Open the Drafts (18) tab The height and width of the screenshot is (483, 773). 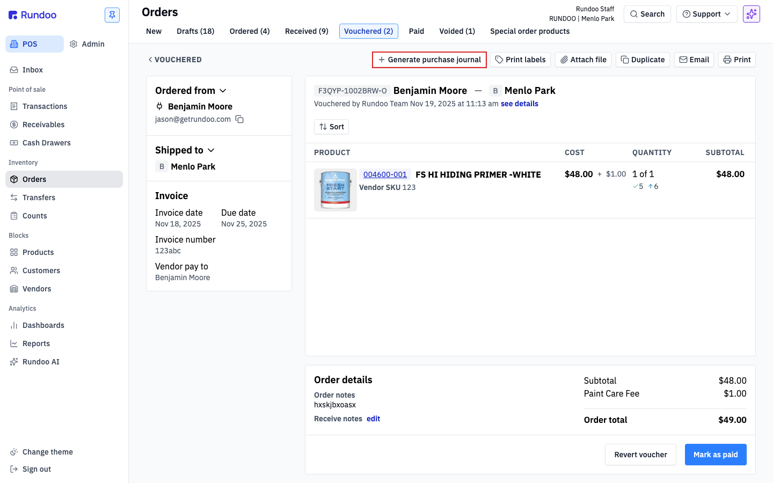click(195, 31)
